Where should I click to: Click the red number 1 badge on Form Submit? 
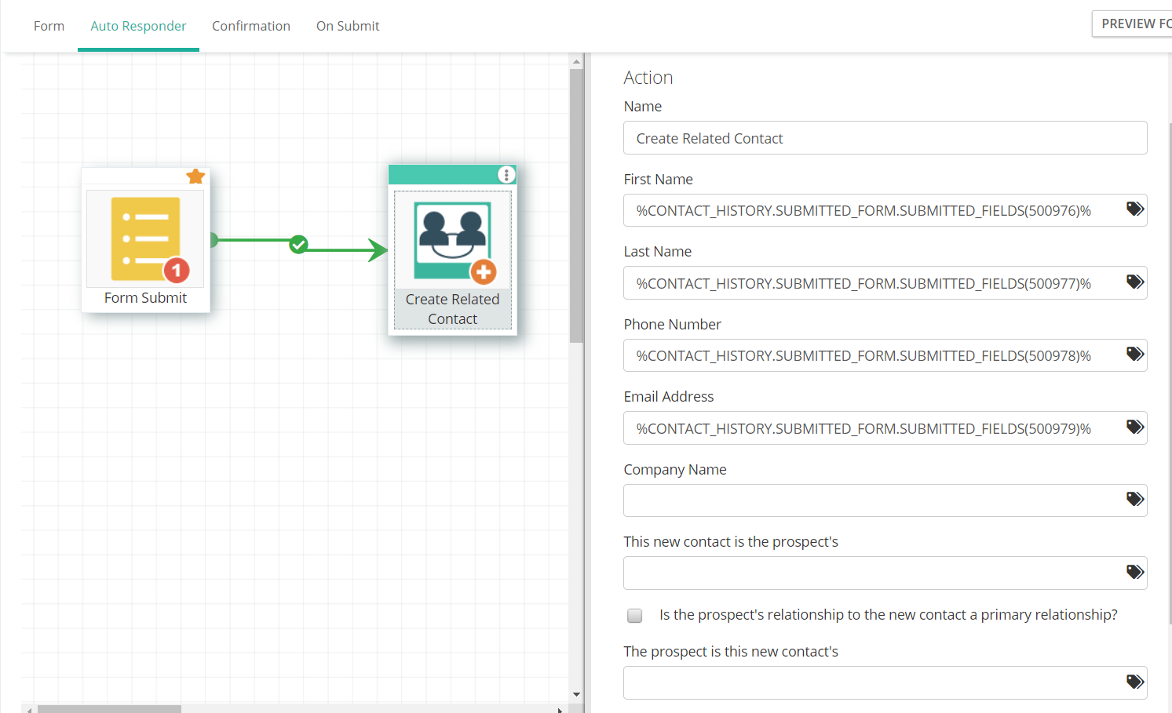coord(177,271)
